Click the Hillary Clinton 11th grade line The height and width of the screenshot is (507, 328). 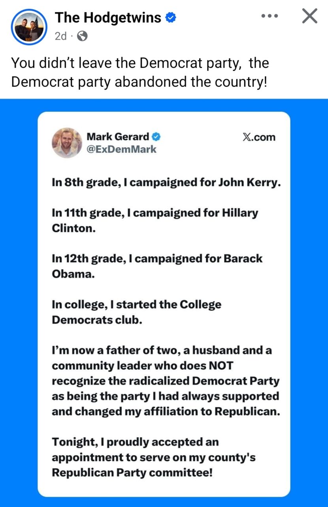click(x=155, y=221)
